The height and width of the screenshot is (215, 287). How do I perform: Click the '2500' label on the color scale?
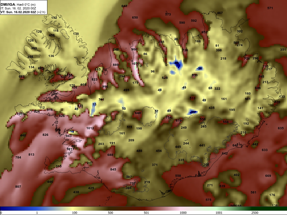coord(255,213)
